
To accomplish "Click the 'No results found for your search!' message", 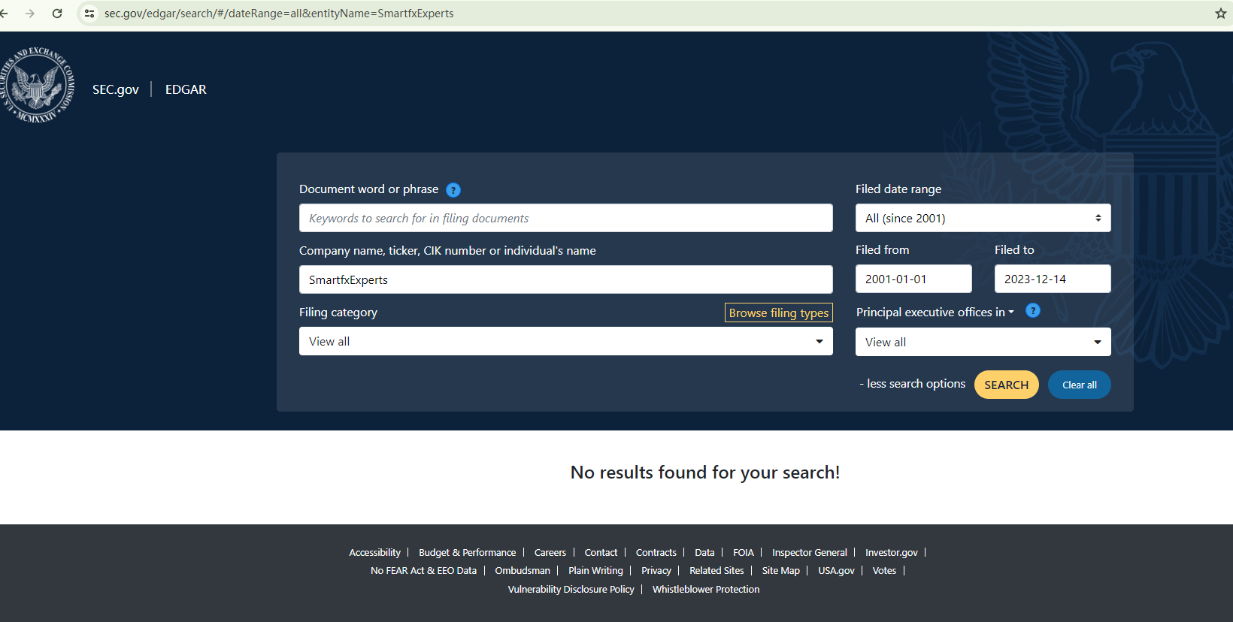I will (705, 473).
